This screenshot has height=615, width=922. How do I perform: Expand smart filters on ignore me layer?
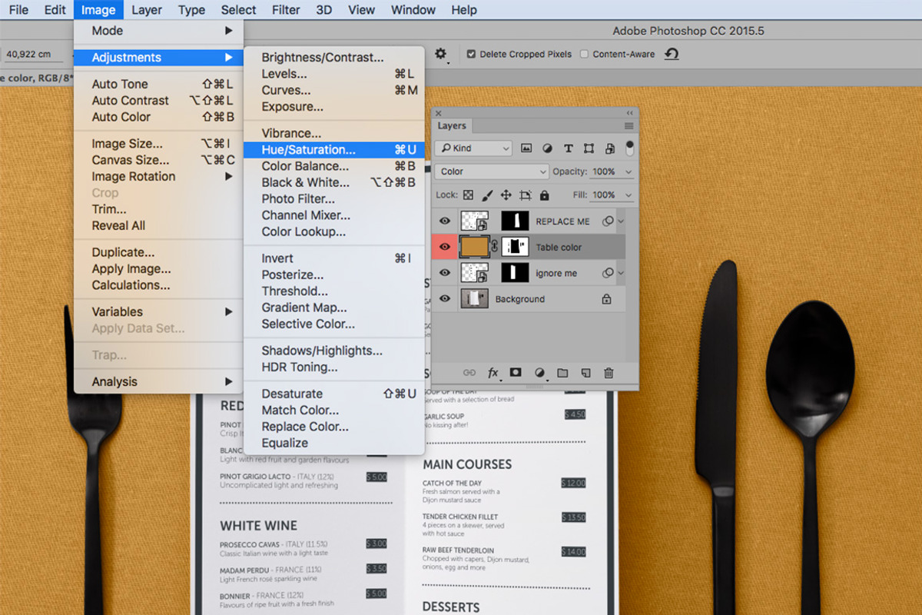[621, 273]
